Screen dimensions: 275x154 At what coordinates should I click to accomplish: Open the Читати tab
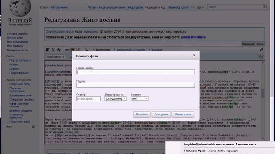(92, 7)
